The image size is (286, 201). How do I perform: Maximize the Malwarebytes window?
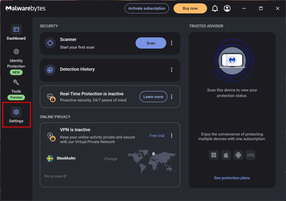pos(261,8)
